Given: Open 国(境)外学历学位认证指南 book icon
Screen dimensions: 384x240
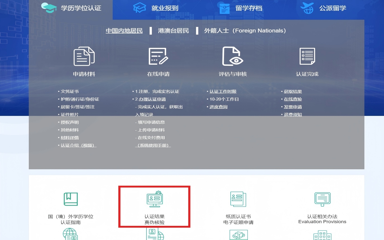Looking at the screenshot, I should [71, 199].
